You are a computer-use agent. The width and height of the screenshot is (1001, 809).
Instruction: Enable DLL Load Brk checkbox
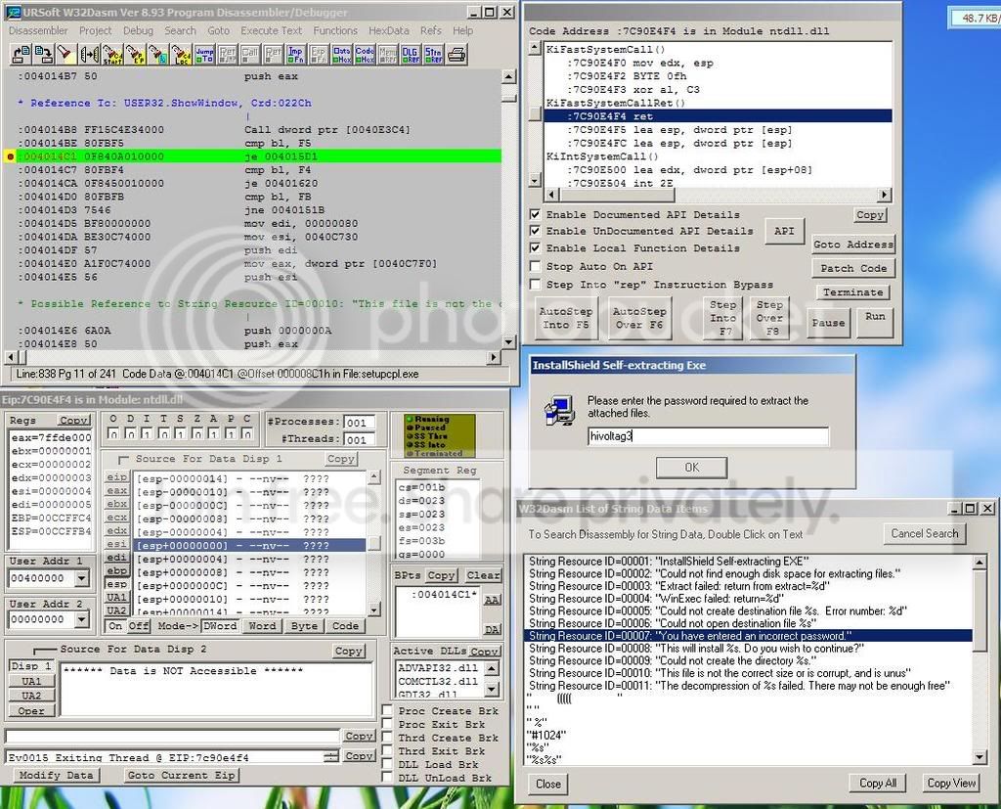point(387,764)
